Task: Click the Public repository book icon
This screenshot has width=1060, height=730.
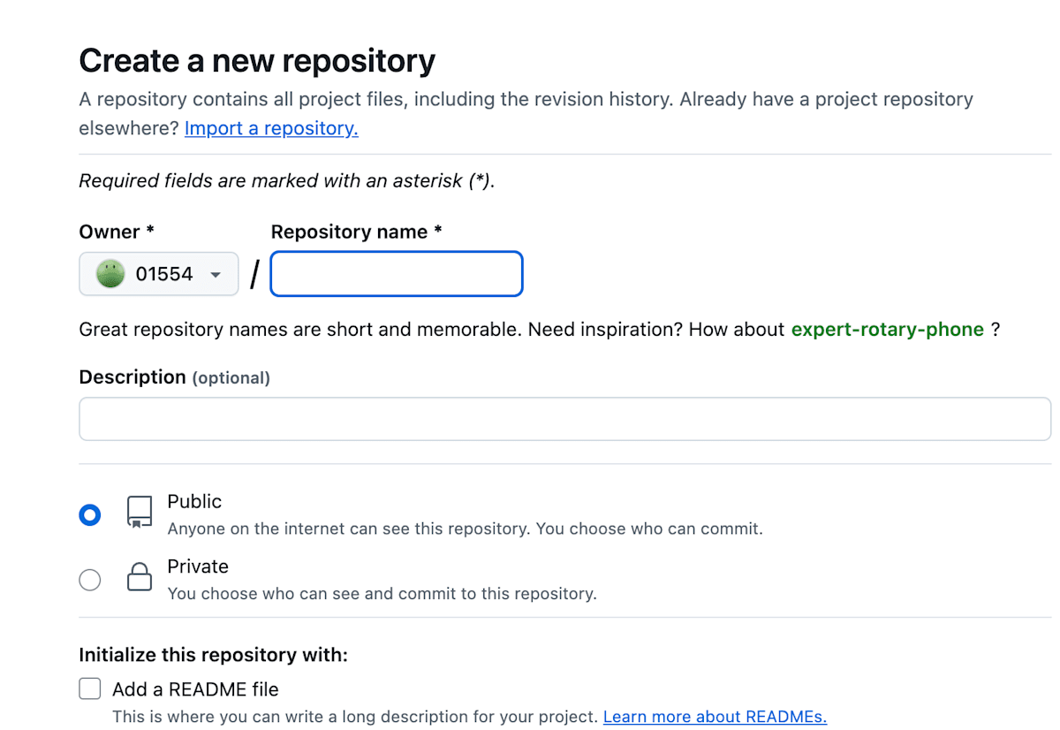Action: click(139, 513)
